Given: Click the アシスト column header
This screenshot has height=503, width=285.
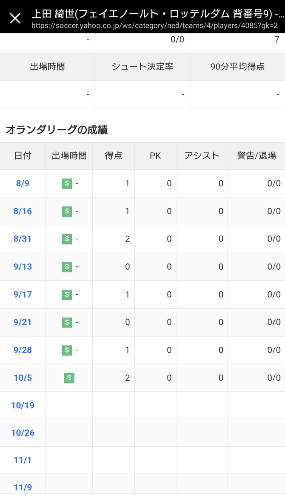Looking at the screenshot, I should (202, 156).
